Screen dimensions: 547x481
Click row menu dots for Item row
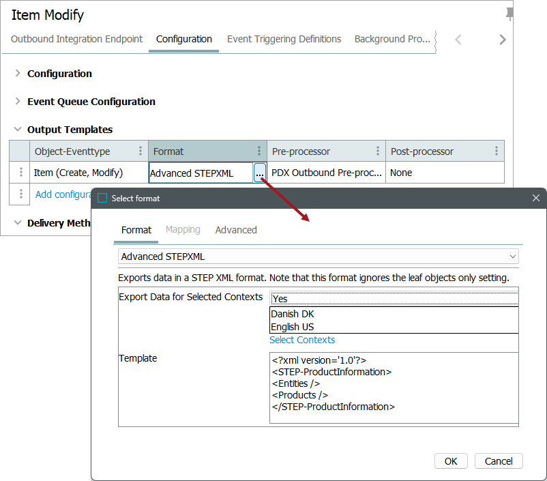(21, 173)
